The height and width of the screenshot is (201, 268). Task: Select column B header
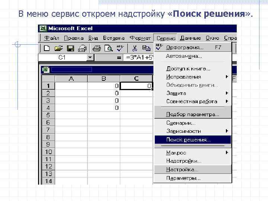(104, 79)
